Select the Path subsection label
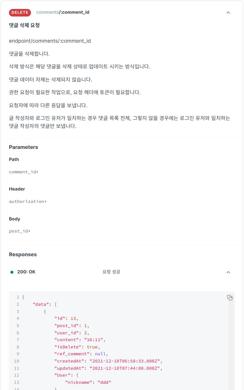Image resolution: width=244 pixels, height=390 pixels. [x=14, y=159]
